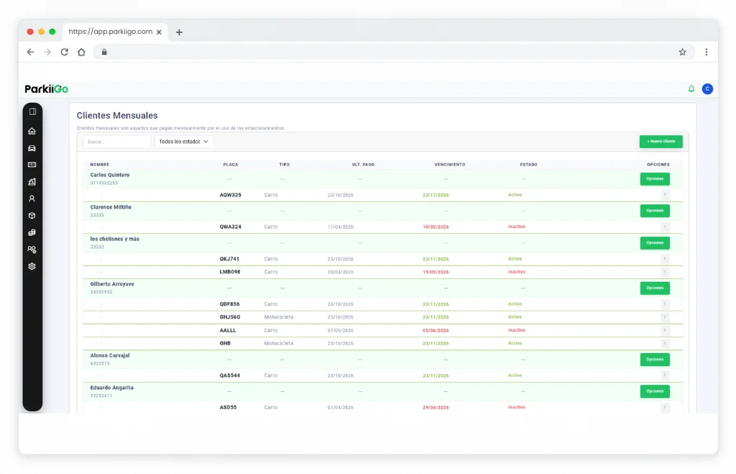Open a new browser tab
Viewport: 736px width, 474px height.
[179, 32]
